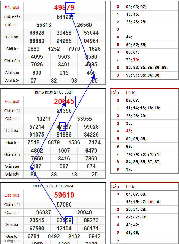Screen dimensions: 179x244
Task: Click the special prize number 49879
Action: (64, 8)
